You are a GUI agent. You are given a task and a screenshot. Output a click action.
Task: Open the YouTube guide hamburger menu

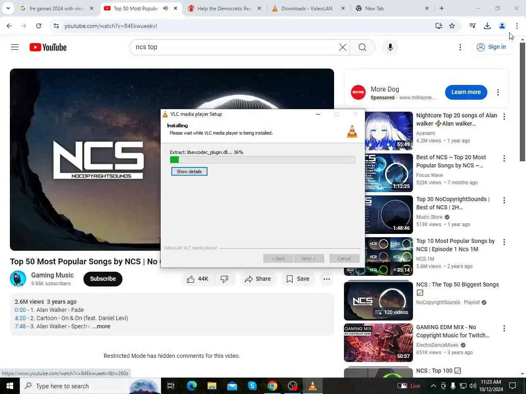pos(15,47)
